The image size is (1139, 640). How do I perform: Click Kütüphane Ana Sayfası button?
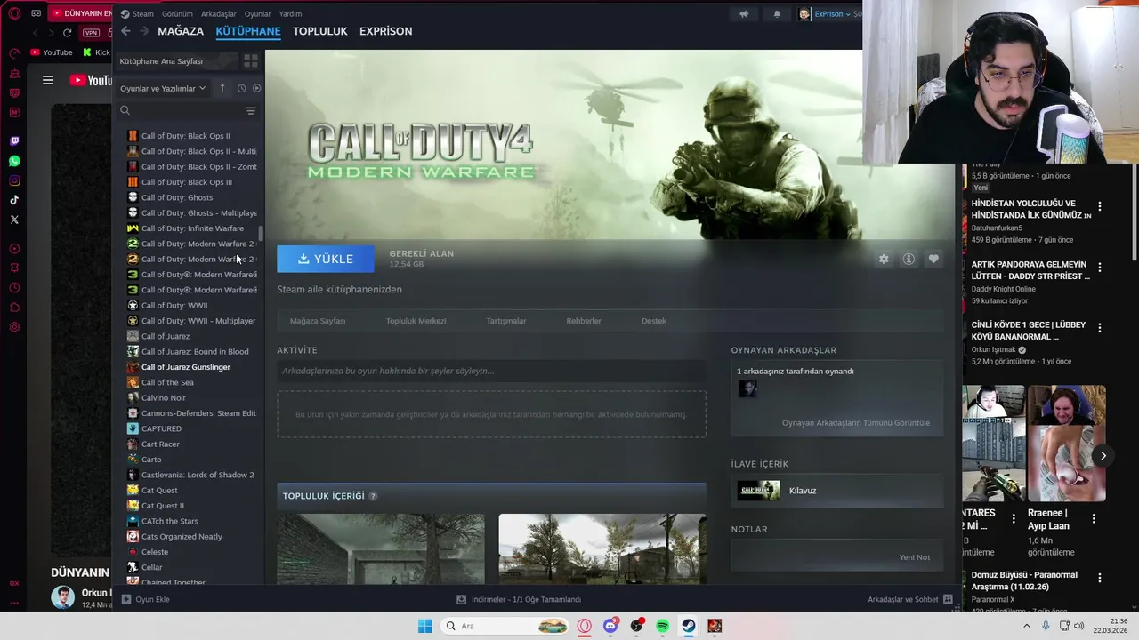(177, 61)
